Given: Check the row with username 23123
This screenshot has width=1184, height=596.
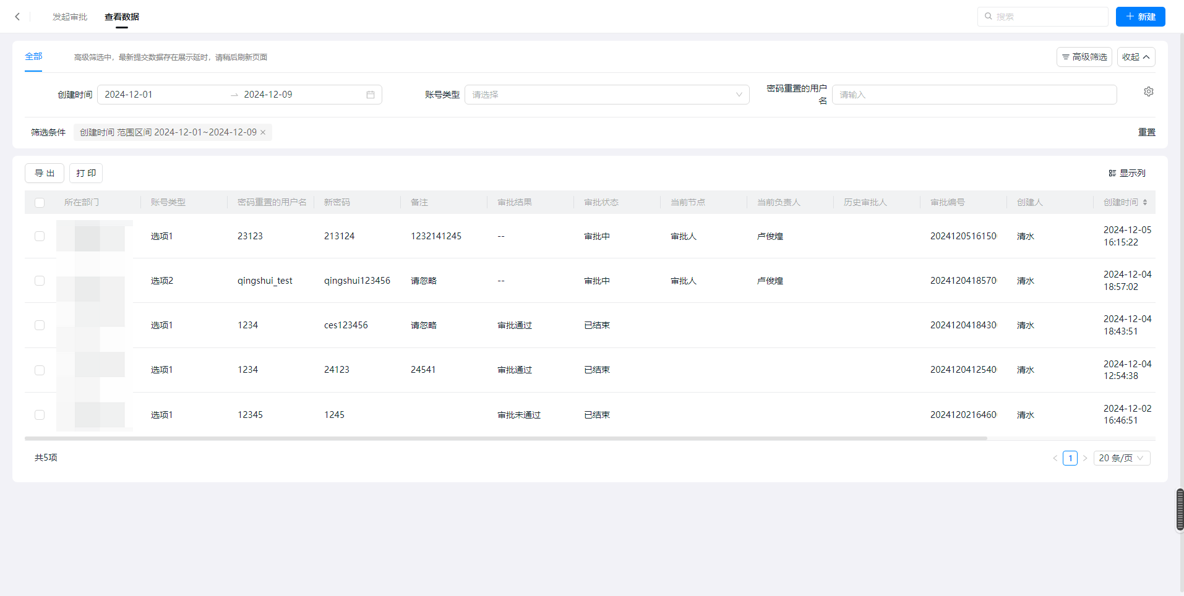Looking at the screenshot, I should [40, 236].
